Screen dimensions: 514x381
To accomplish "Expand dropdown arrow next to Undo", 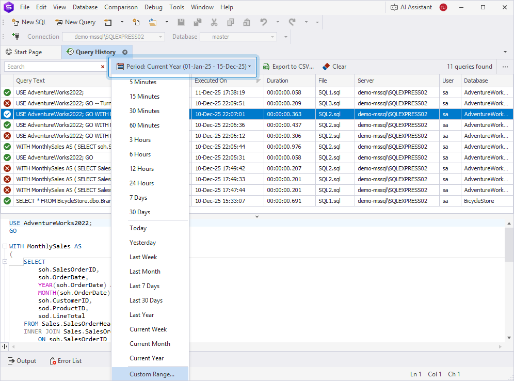I will pos(278,22).
